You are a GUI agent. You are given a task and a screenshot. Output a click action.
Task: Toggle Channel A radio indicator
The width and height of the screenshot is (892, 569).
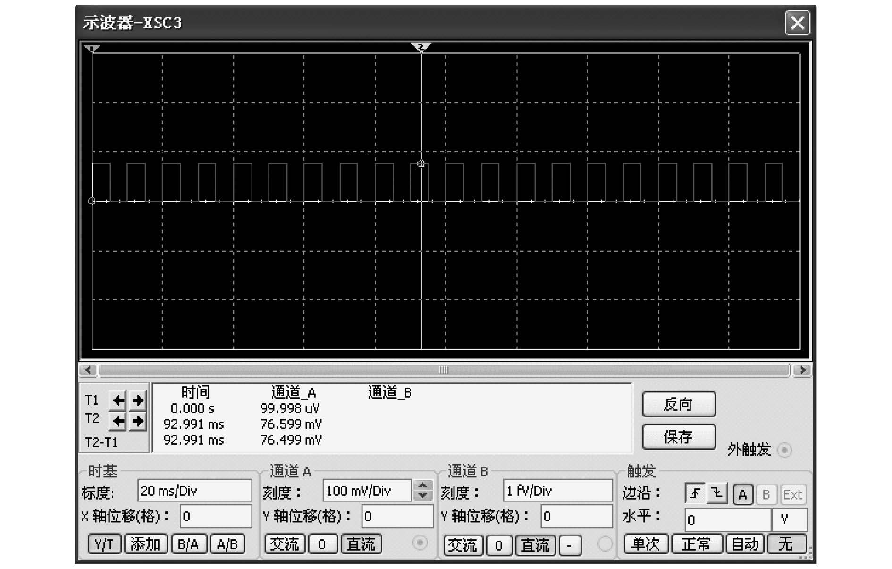point(420,543)
